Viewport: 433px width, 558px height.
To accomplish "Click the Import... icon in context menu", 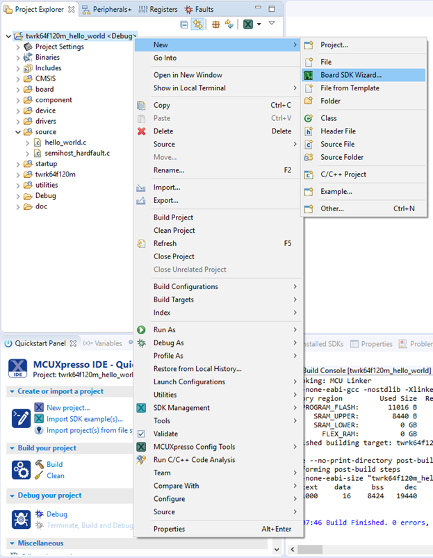I will coord(141,188).
